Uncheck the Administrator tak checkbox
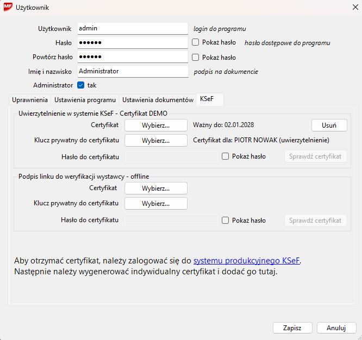Screen dimensions: 362x340 (x=81, y=85)
